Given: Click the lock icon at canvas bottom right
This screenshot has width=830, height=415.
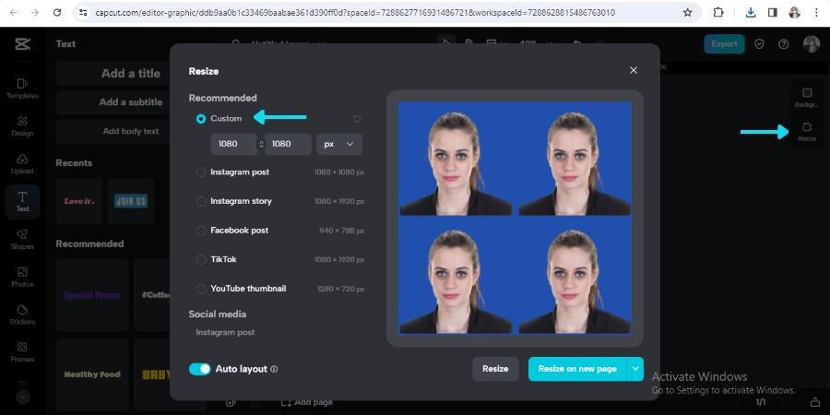Looking at the screenshot, I should pyautogui.click(x=815, y=403).
